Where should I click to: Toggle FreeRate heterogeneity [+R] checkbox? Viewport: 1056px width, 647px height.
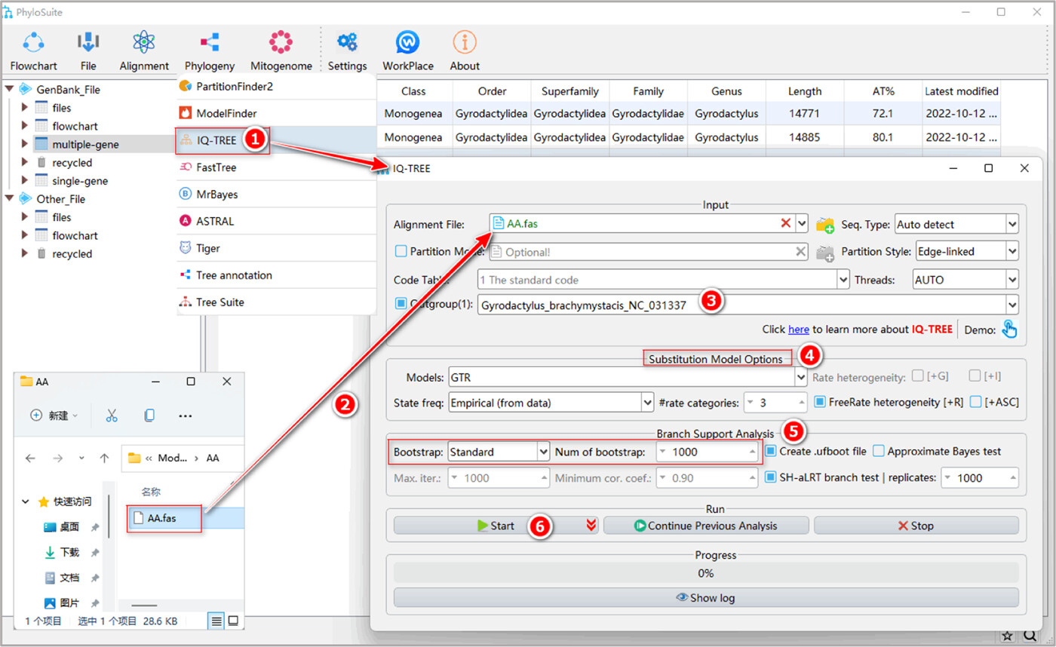821,402
